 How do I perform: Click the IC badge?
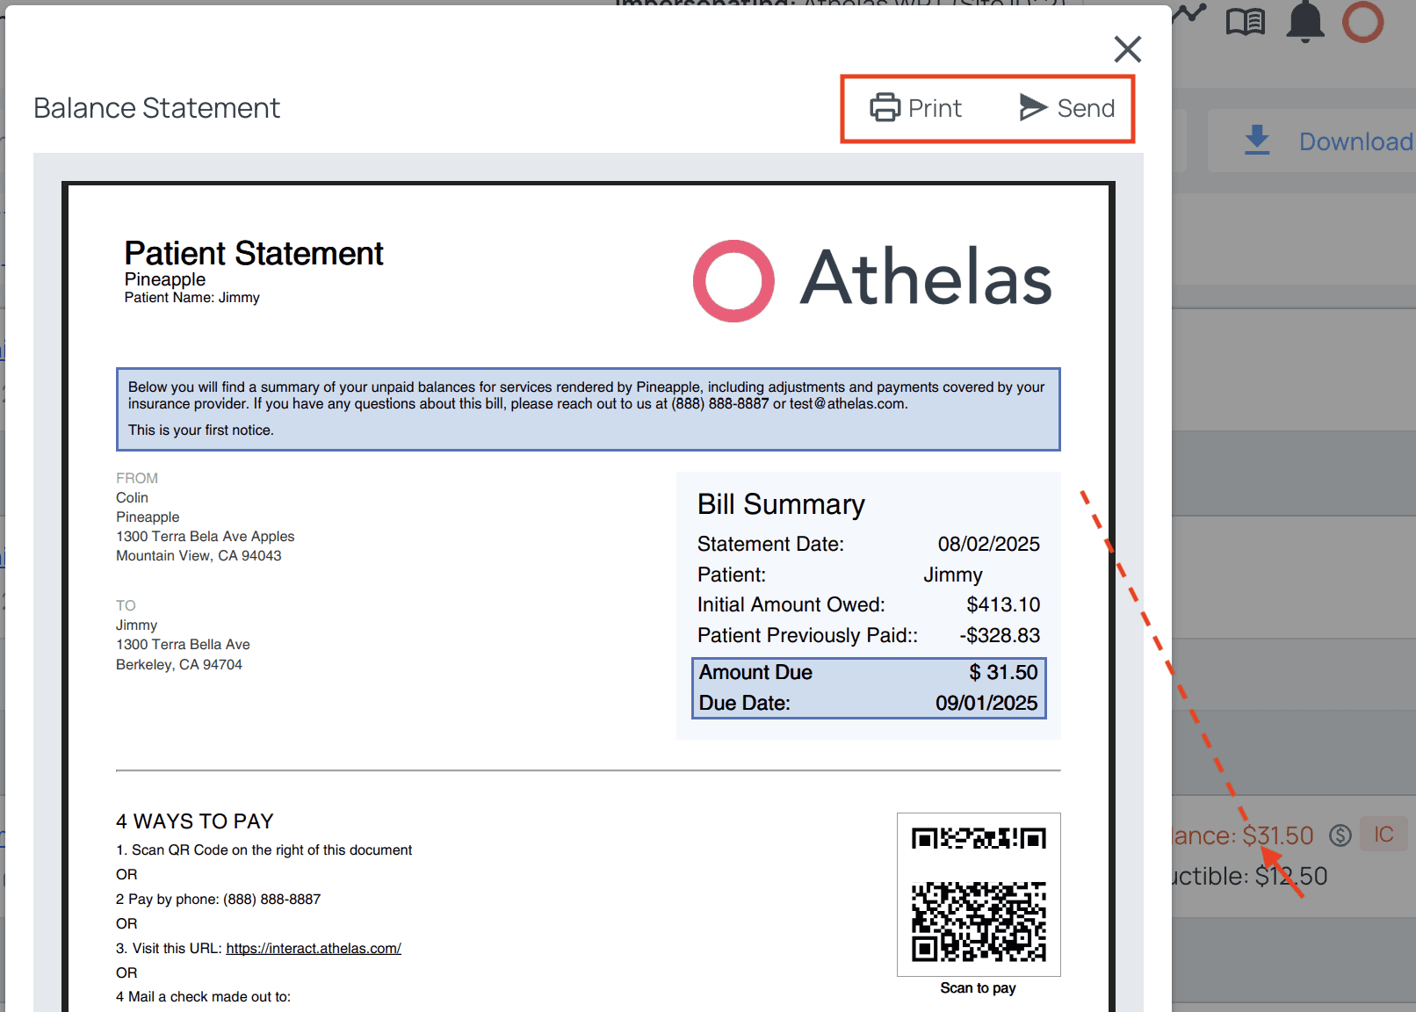point(1383,835)
